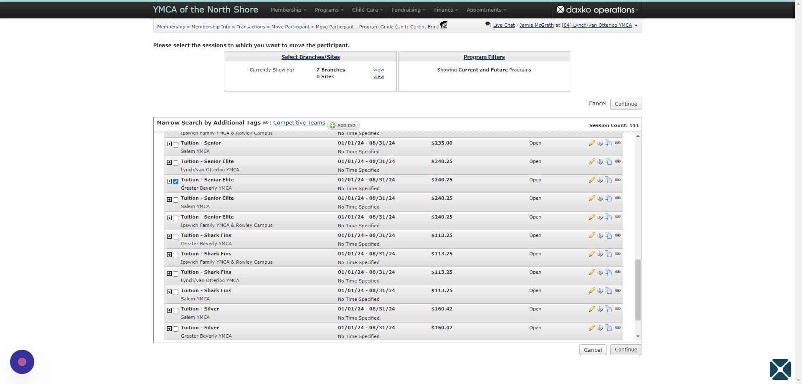Open the unit selector arrow after Lynch/van Otterloo YMCA

point(636,25)
